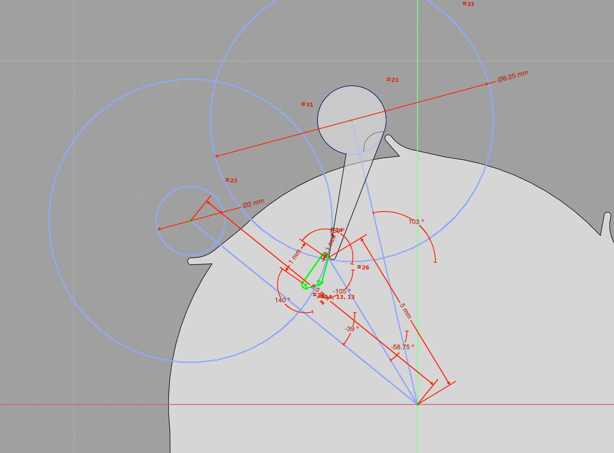Click the -39° angle constraint label
The width and height of the screenshot is (614, 453).
351,329
